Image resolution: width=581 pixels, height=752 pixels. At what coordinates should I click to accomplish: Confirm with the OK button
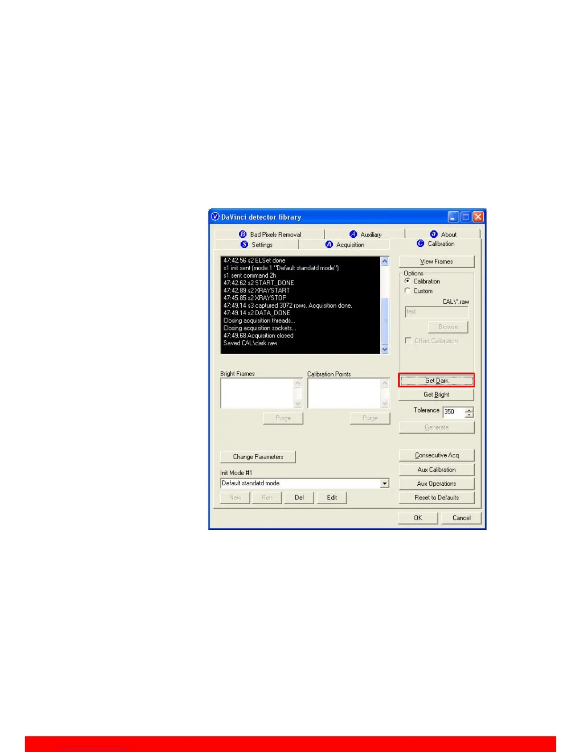[418, 518]
